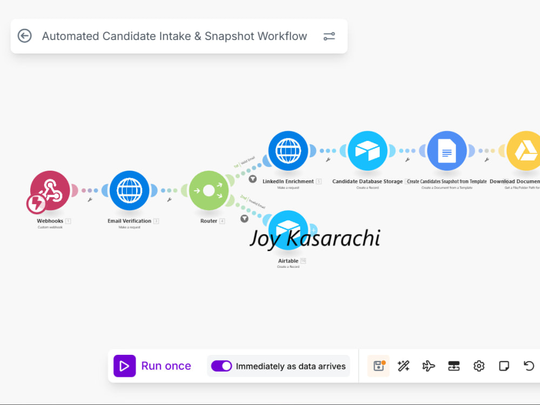Click the Run once button
Image resolution: width=540 pixels, height=405 pixels.
pos(152,366)
